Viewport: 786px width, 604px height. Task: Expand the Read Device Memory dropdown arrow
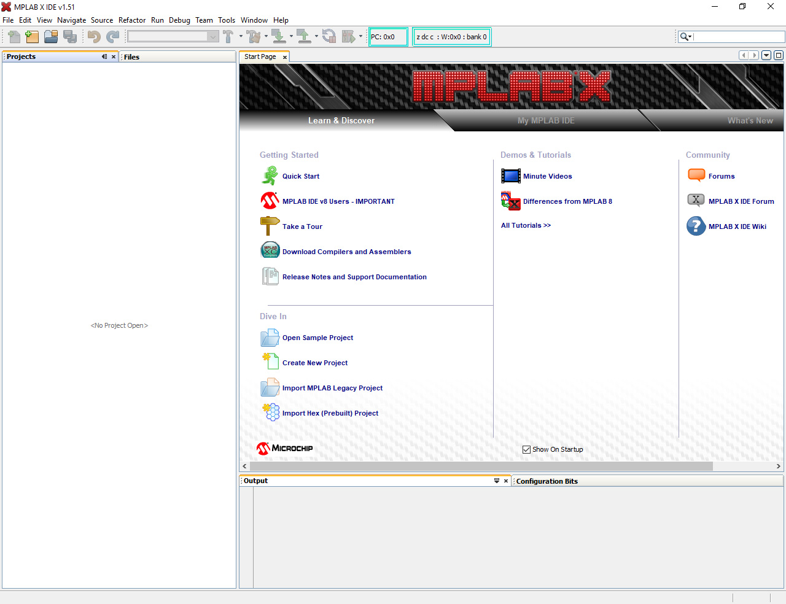(x=316, y=36)
